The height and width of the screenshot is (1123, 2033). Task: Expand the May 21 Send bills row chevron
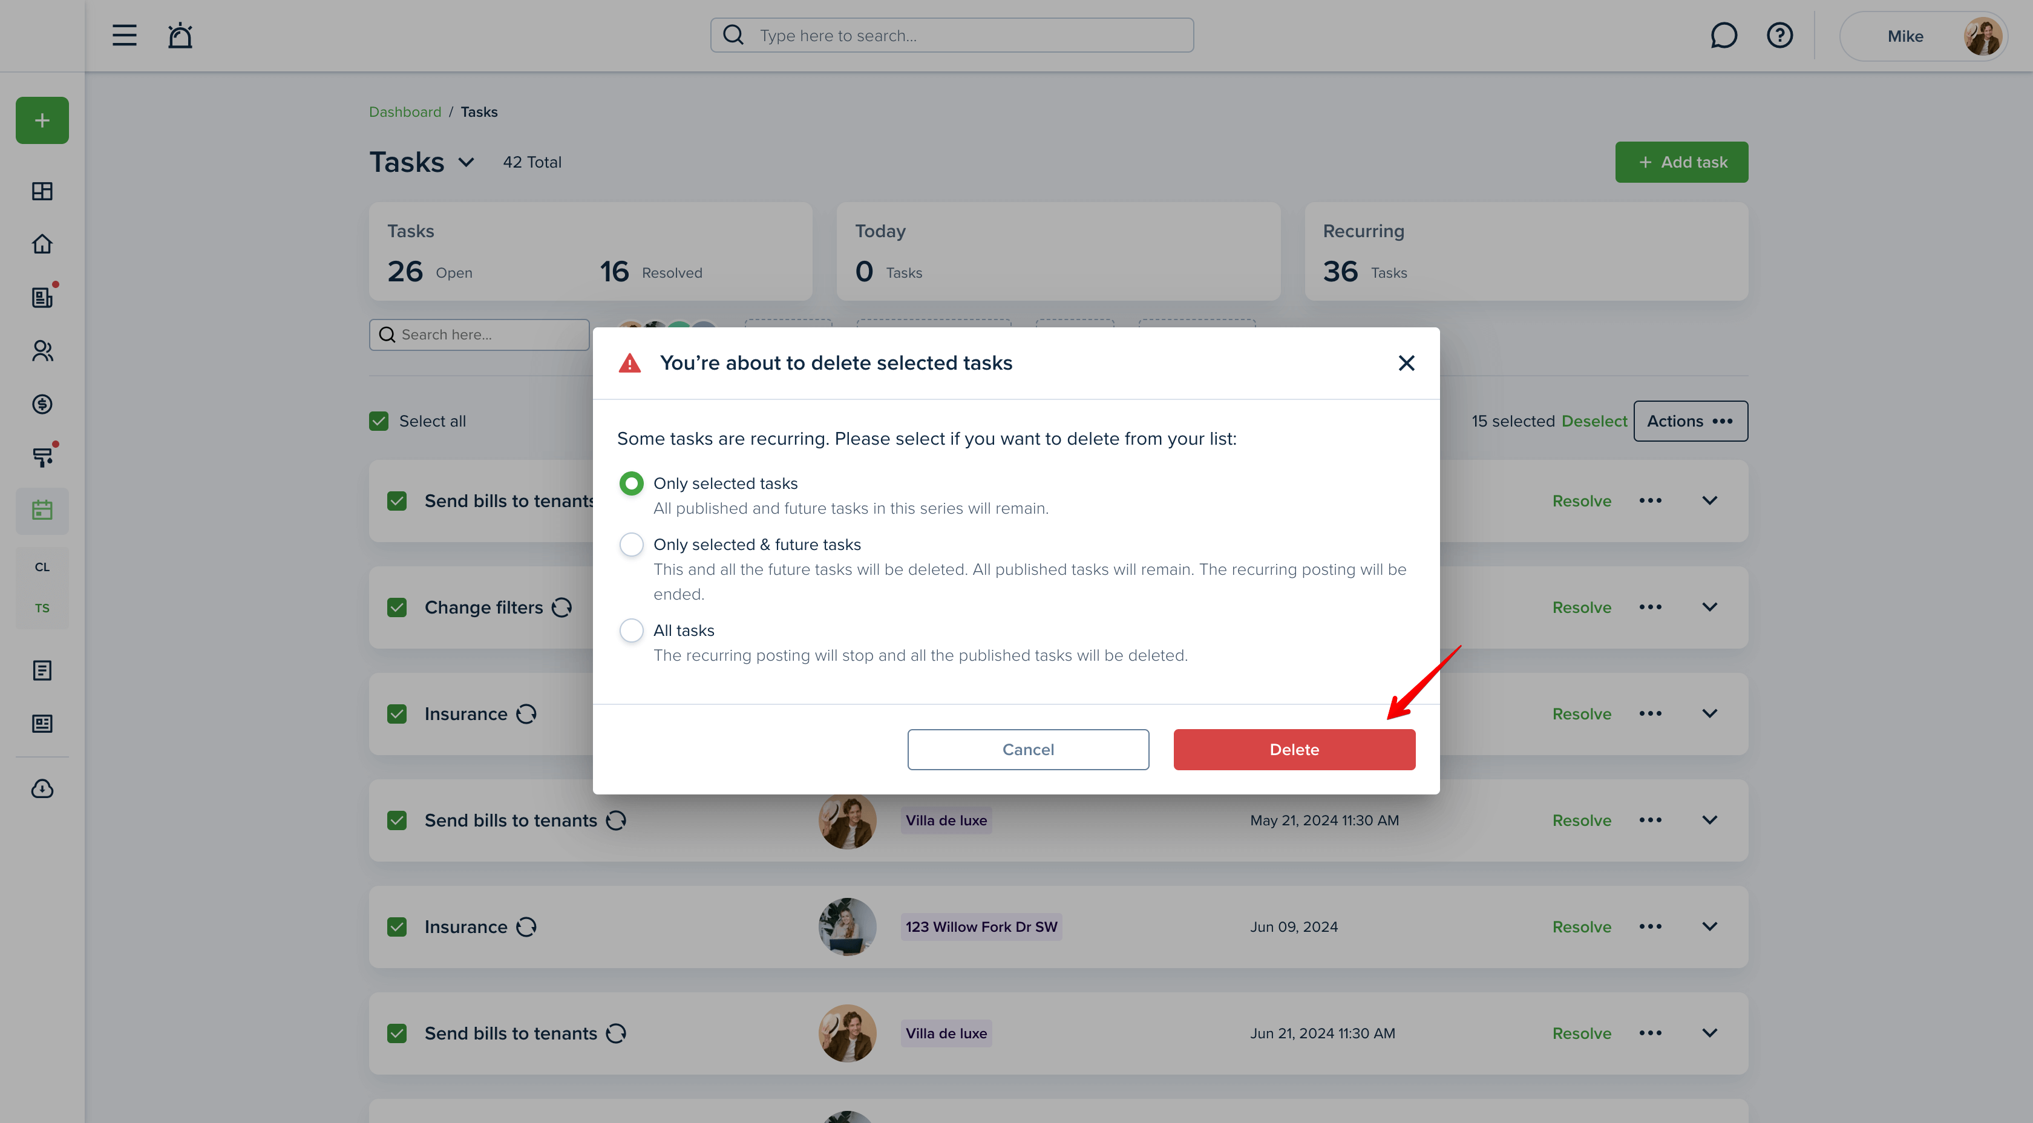coord(1709,820)
